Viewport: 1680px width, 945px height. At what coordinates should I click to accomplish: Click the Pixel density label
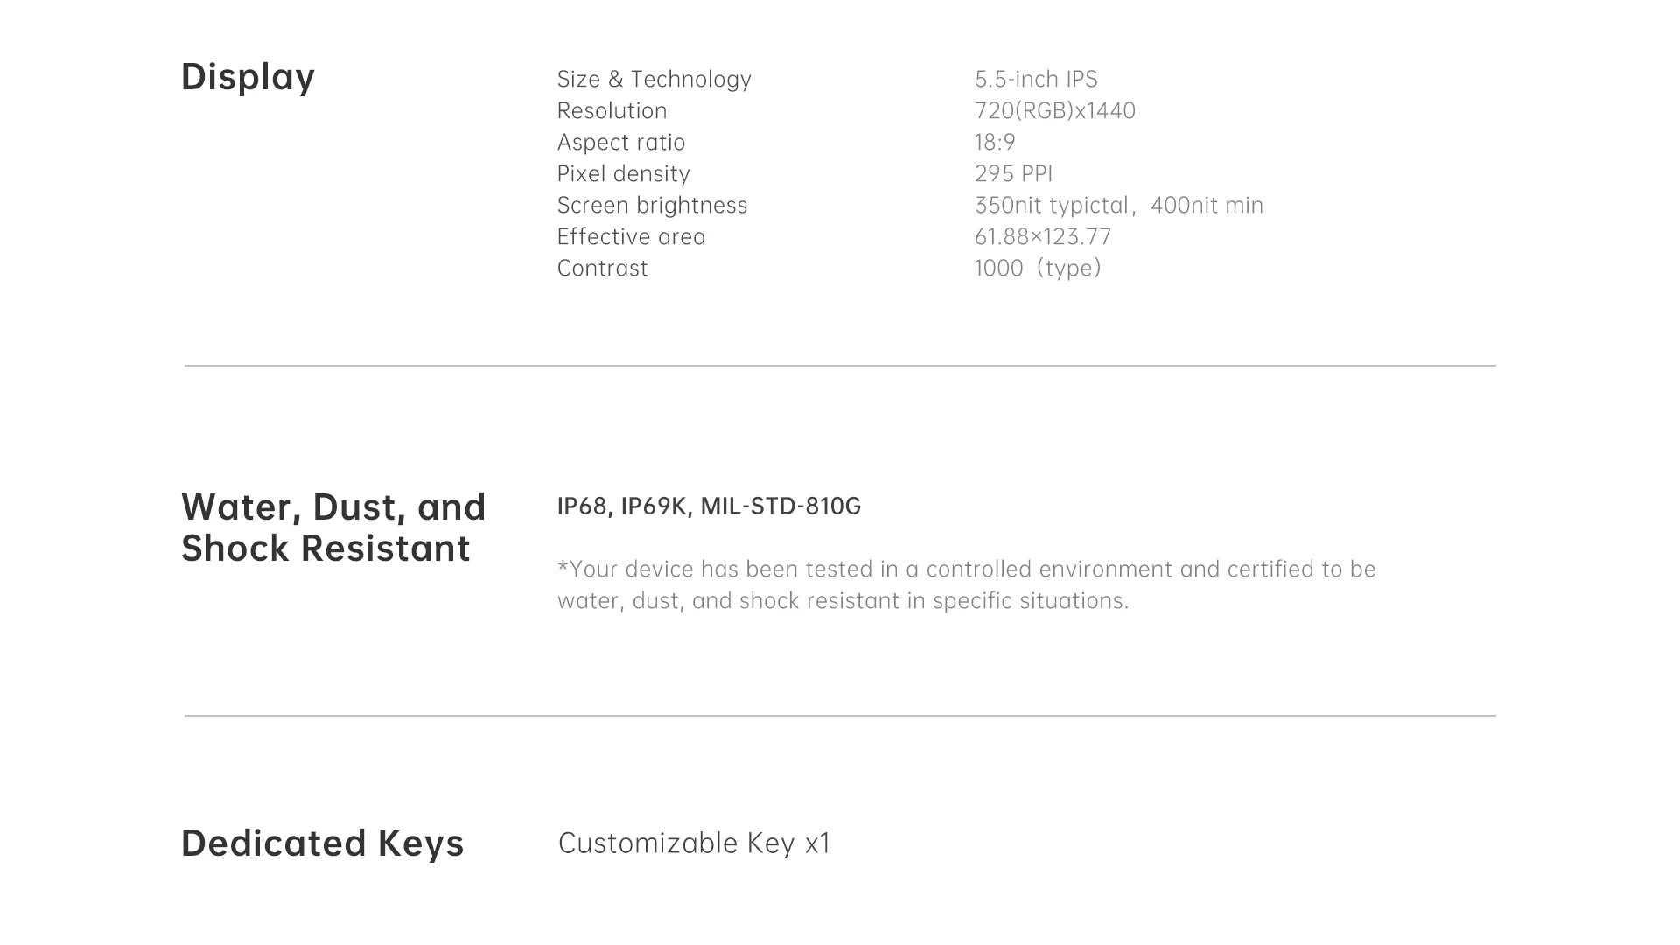[623, 174]
